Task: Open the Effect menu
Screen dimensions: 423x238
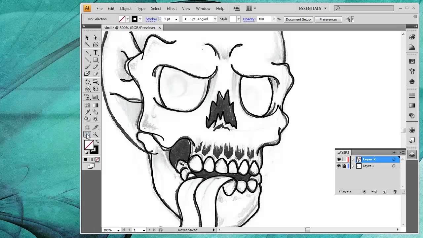Action: [x=172, y=8]
